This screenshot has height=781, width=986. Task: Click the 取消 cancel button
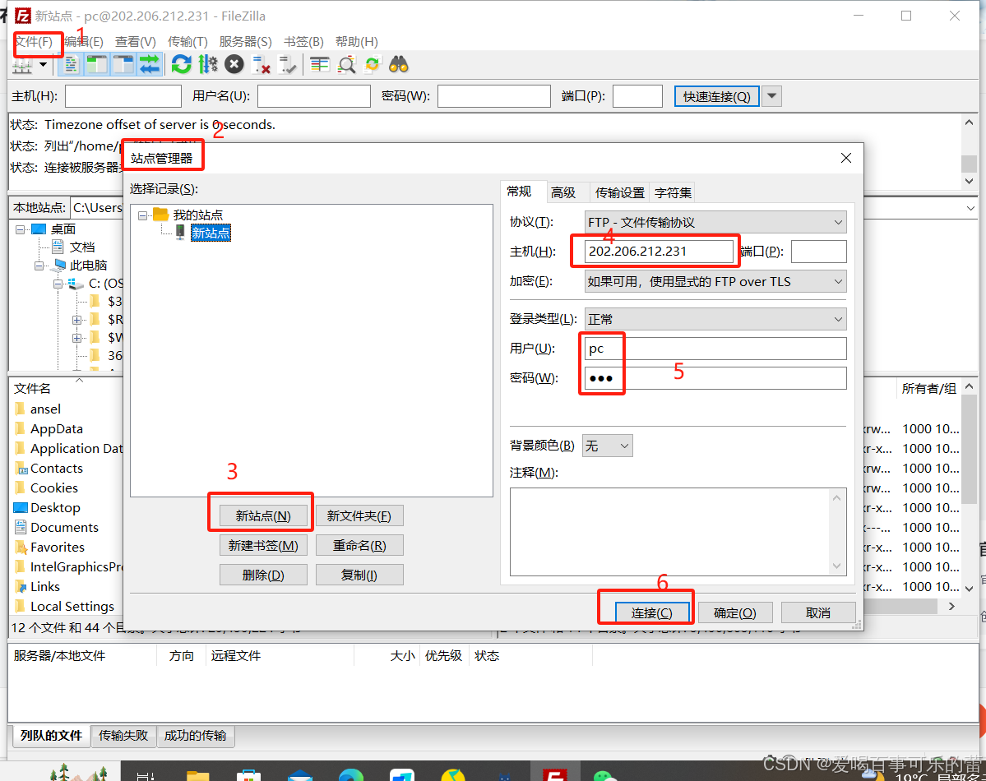coord(818,612)
